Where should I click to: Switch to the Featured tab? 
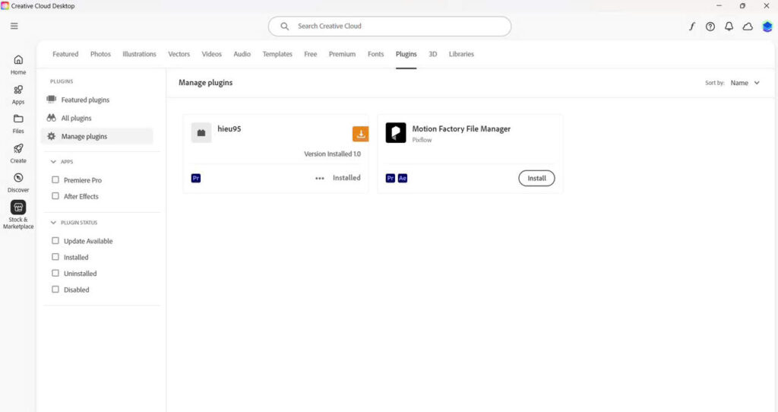(65, 54)
